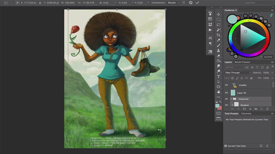The height and width of the screenshot is (154, 275).
Task: Hide the Shadow layer
Action: click(227, 105)
